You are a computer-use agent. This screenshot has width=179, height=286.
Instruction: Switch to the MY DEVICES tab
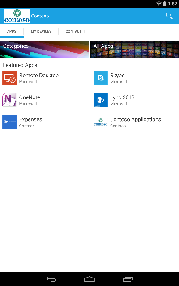pos(41,31)
